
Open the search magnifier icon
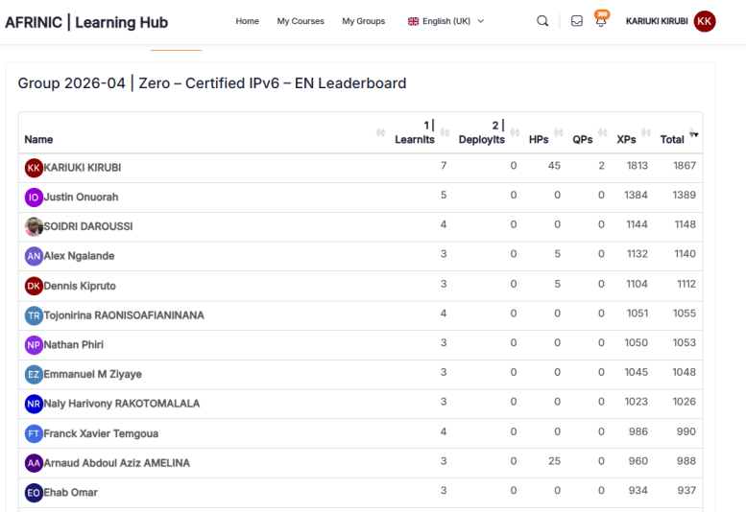(x=542, y=21)
